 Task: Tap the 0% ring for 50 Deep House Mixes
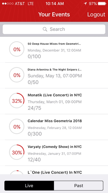pyautogui.click(x=17, y=49)
